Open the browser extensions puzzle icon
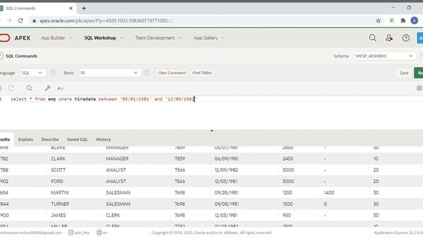This screenshot has height=238, width=423. pyautogui.click(x=403, y=20)
